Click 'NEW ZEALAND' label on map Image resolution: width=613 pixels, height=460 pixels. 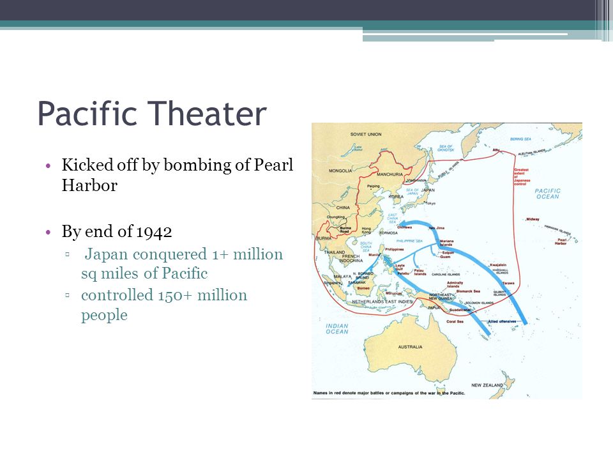[x=487, y=385]
